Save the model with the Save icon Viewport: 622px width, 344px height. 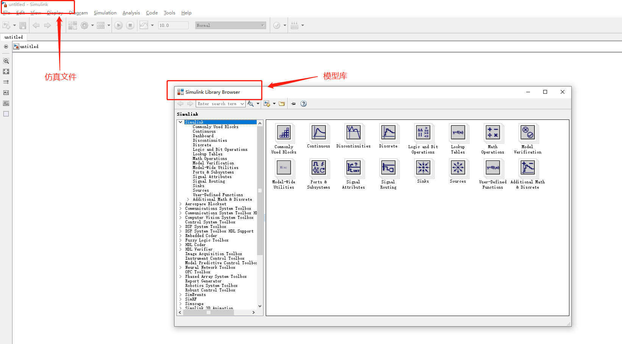[23, 25]
